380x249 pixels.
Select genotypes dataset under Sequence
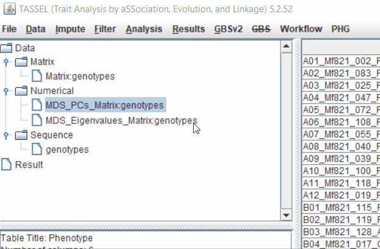67,150
